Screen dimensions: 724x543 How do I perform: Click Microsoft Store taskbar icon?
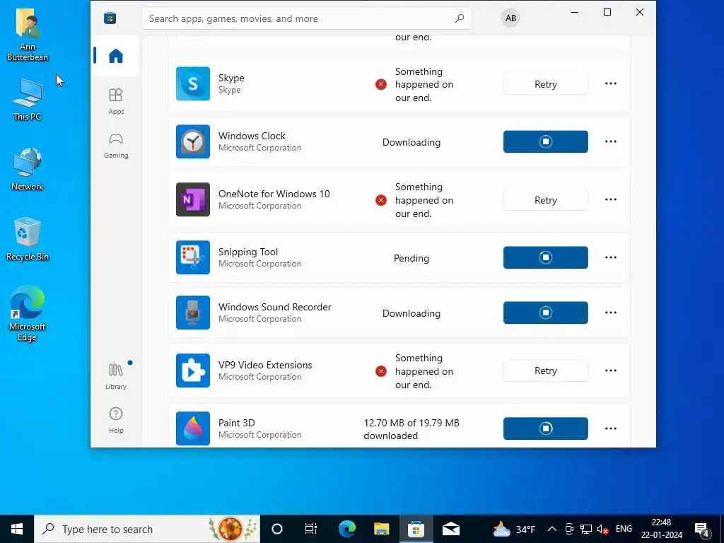click(416, 529)
